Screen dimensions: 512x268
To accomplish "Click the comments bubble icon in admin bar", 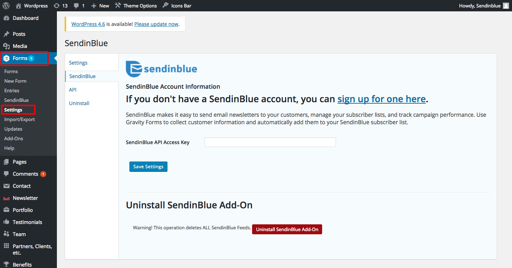I will click(76, 6).
